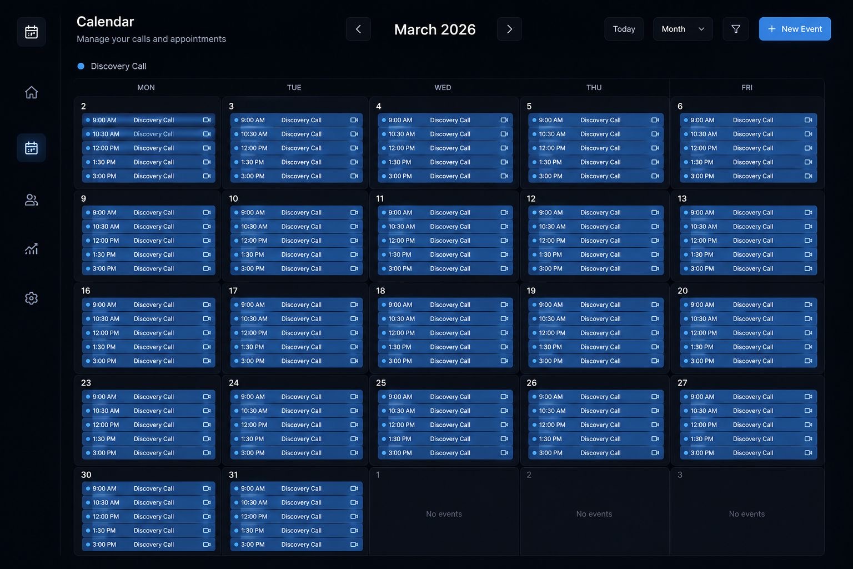Select day number 11
853x569 pixels.
pos(380,198)
